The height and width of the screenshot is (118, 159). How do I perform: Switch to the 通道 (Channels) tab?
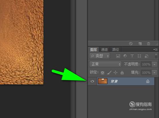104,50
